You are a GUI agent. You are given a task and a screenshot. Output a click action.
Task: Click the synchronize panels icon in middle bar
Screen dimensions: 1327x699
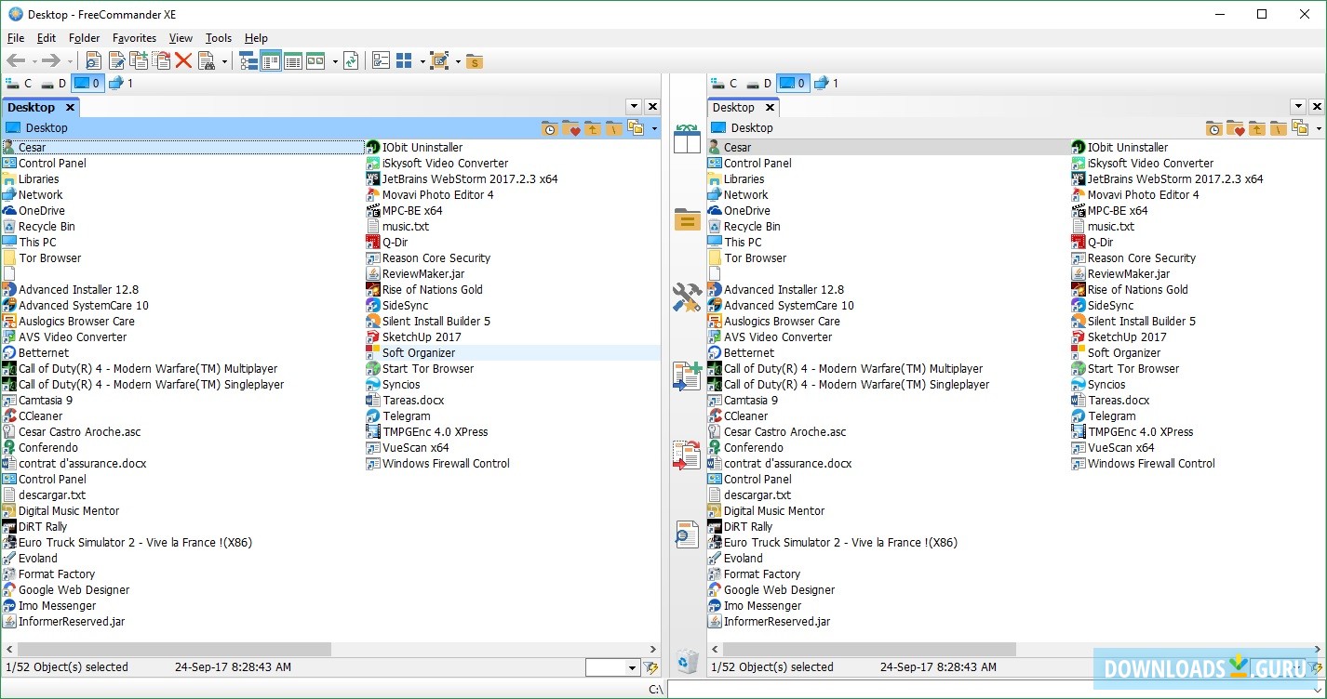tap(687, 138)
